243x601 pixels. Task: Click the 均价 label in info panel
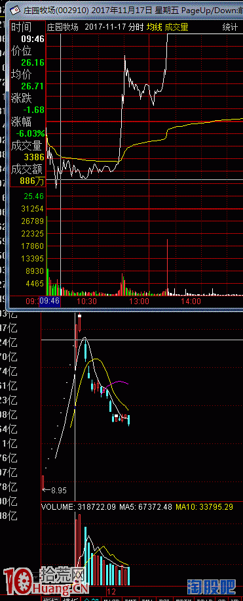click(22, 74)
